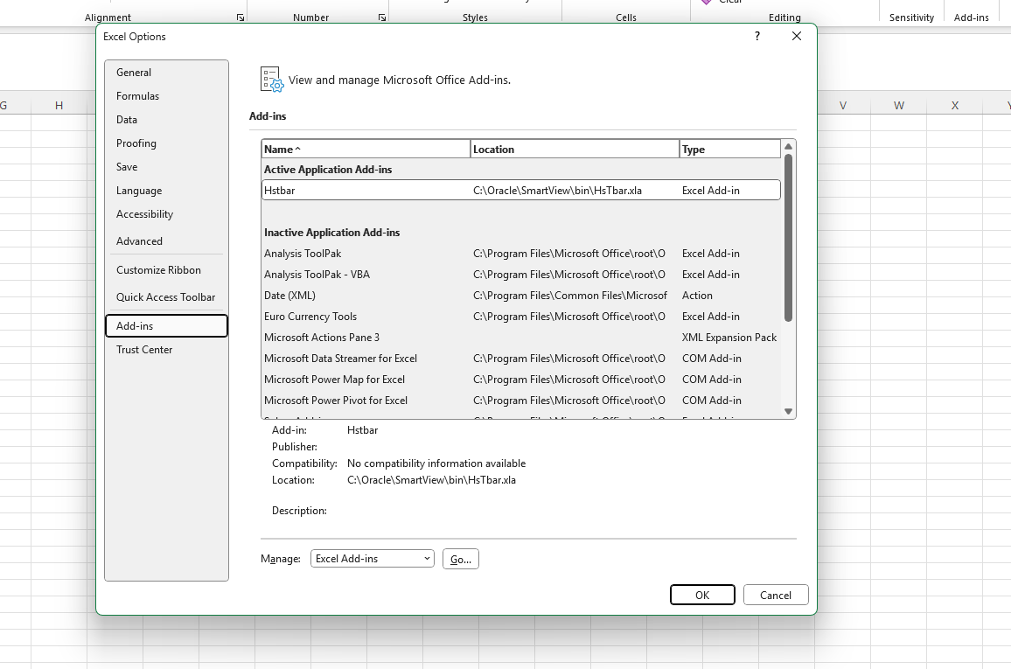
Task: Click the XML Expansion Pack type cell
Action: tap(729, 337)
